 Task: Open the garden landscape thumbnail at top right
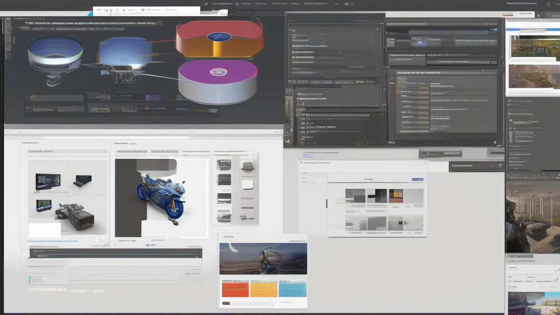coord(534,47)
